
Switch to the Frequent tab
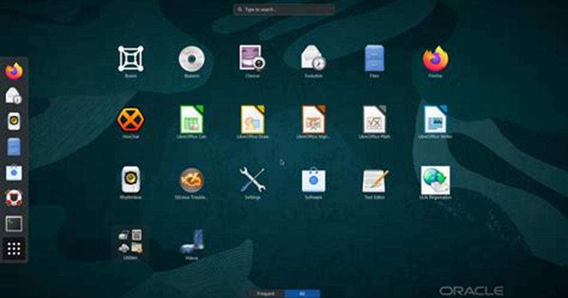tap(266, 293)
